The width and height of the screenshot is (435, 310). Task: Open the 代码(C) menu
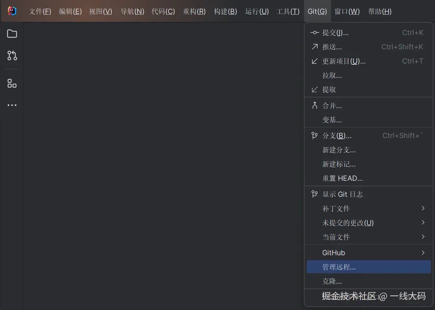pos(163,11)
